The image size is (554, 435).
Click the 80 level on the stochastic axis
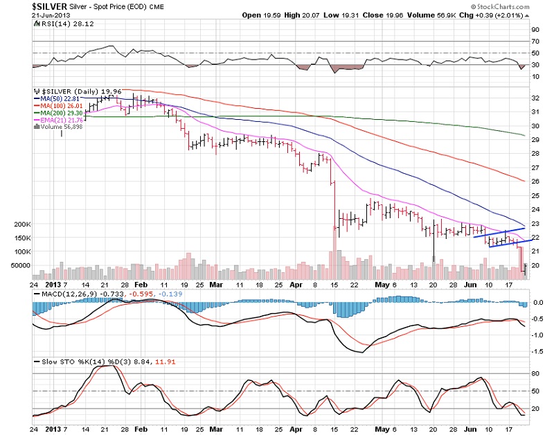(535, 373)
